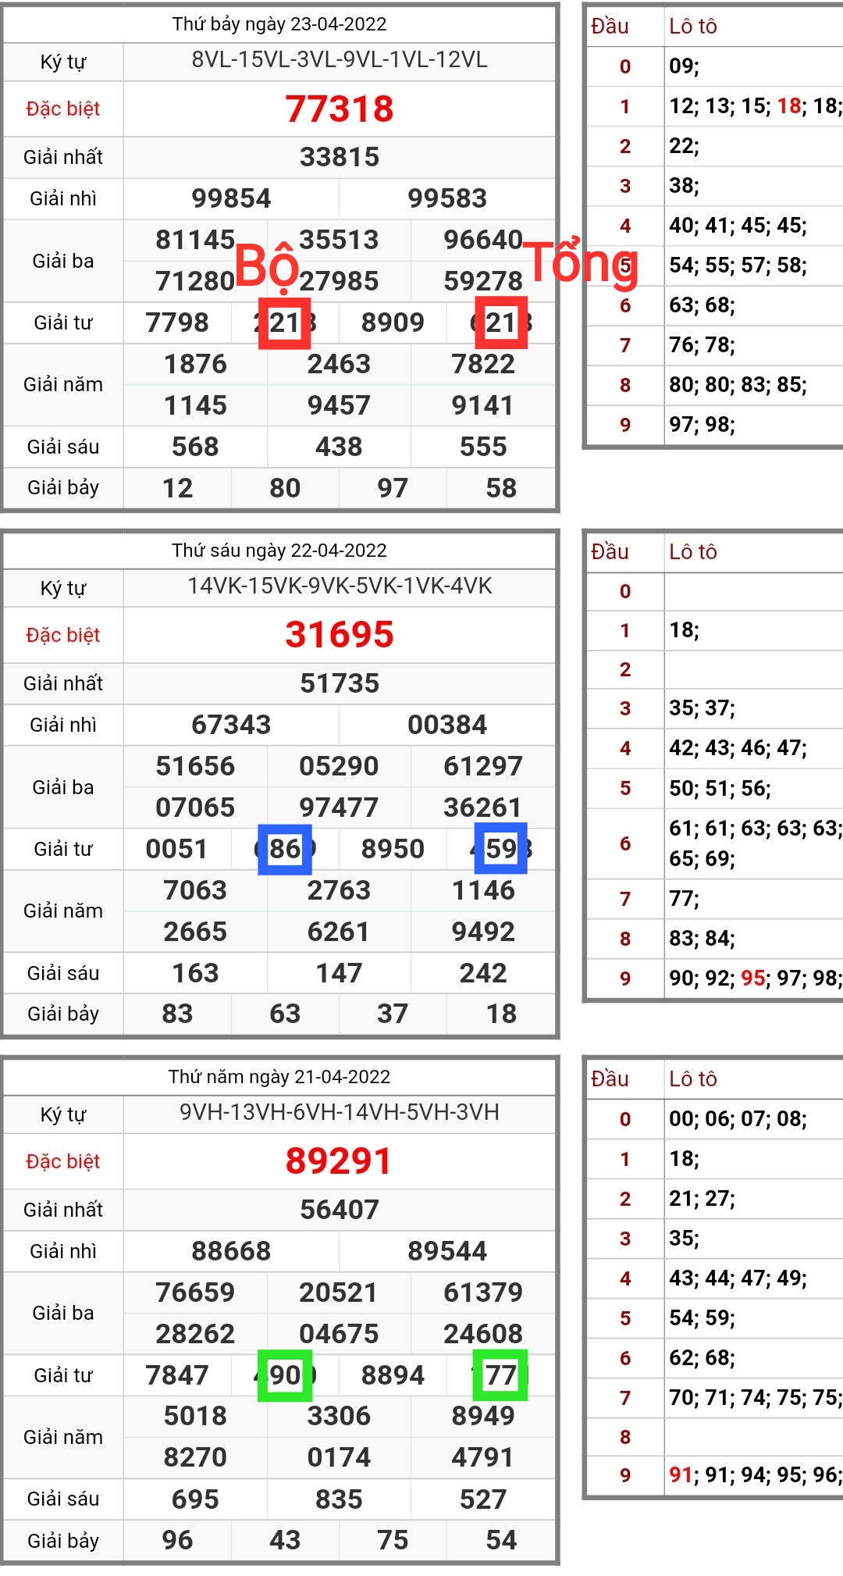Select sixth prize number 163
843x1576 pixels.
click(x=195, y=973)
